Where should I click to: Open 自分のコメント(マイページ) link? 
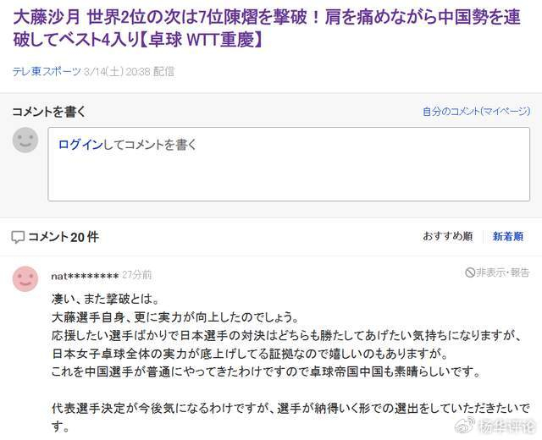pos(476,112)
